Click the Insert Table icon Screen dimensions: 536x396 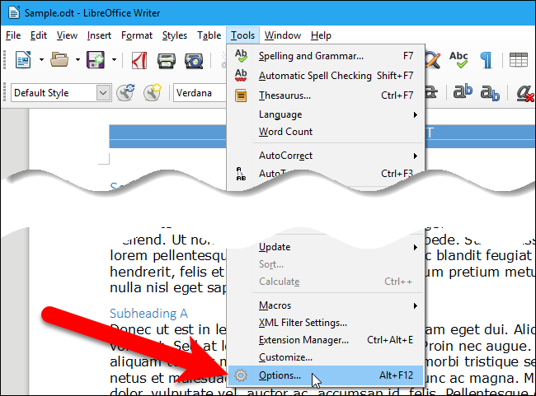point(518,60)
